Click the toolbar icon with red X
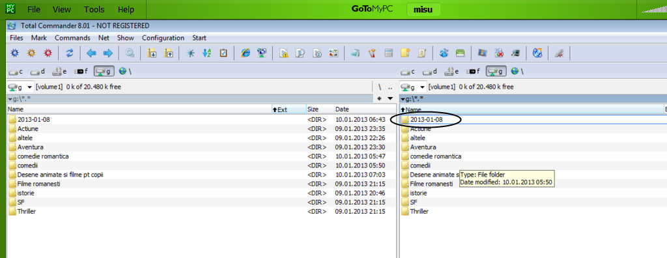667x258 pixels. click(x=499, y=53)
